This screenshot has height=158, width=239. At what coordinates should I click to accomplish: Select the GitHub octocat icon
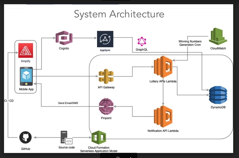pos(26,137)
